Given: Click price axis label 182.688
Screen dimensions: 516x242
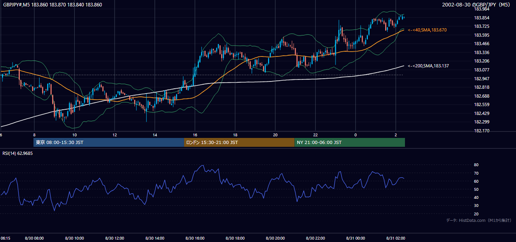Looking at the screenshot, I should click(482, 96).
